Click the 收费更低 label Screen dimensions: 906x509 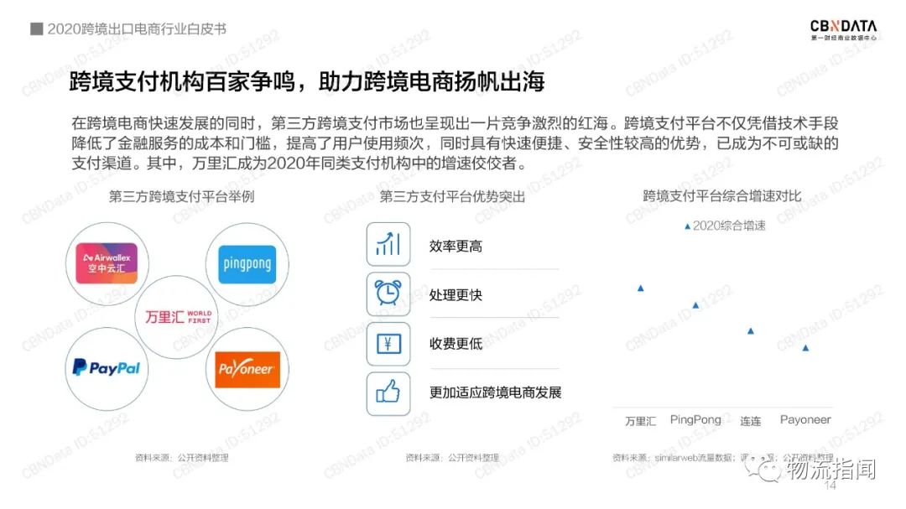click(456, 344)
